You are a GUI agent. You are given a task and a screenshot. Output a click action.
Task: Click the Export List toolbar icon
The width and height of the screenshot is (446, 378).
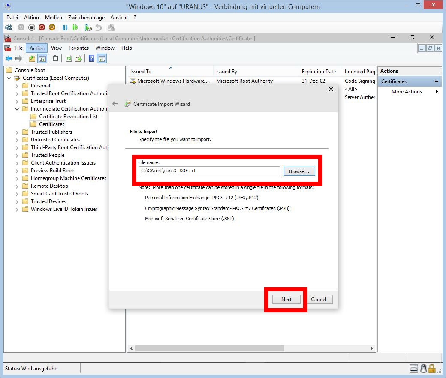[78, 59]
